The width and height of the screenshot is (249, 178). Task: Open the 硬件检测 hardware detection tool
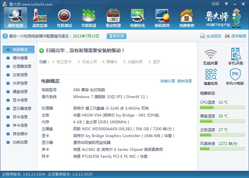16,18
